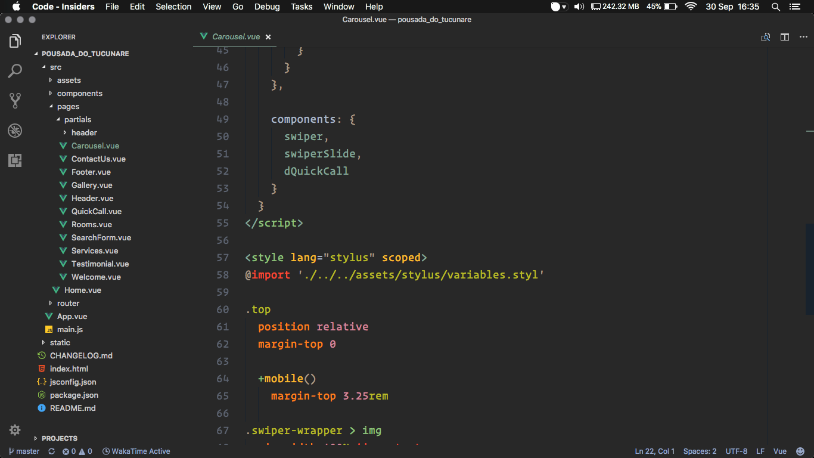Open the Explorer view in the activity bar
The width and height of the screenshot is (814, 458).
coord(15,41)
